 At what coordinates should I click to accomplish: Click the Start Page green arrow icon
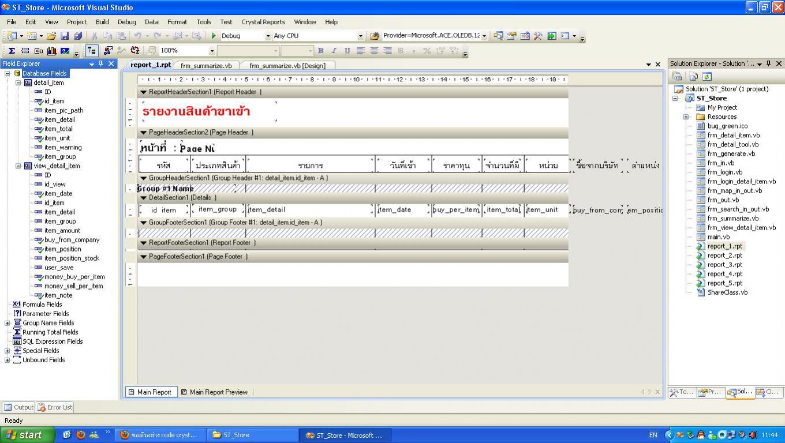pyautogui.click(x=552, y=36)
